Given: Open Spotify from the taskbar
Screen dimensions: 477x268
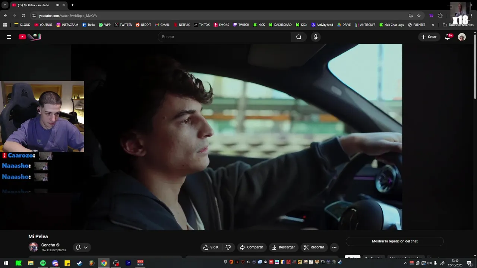Looking at the screenshot, I should coord(43,263).
